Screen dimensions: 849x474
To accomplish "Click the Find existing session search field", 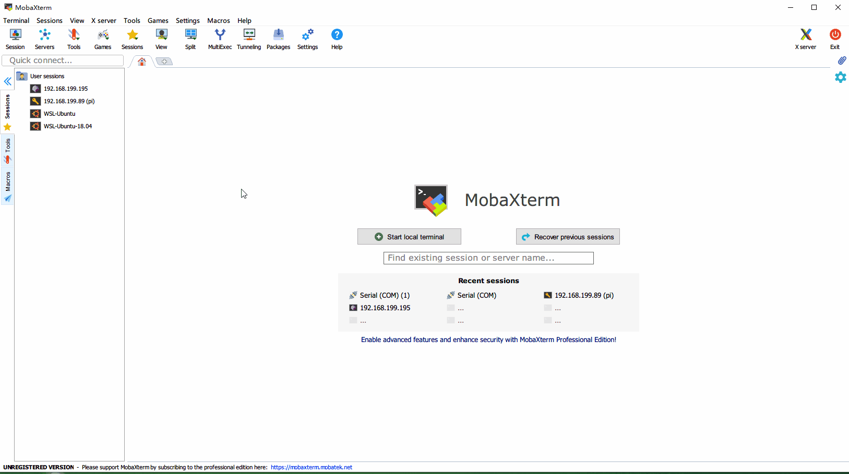I will [488, 258].
